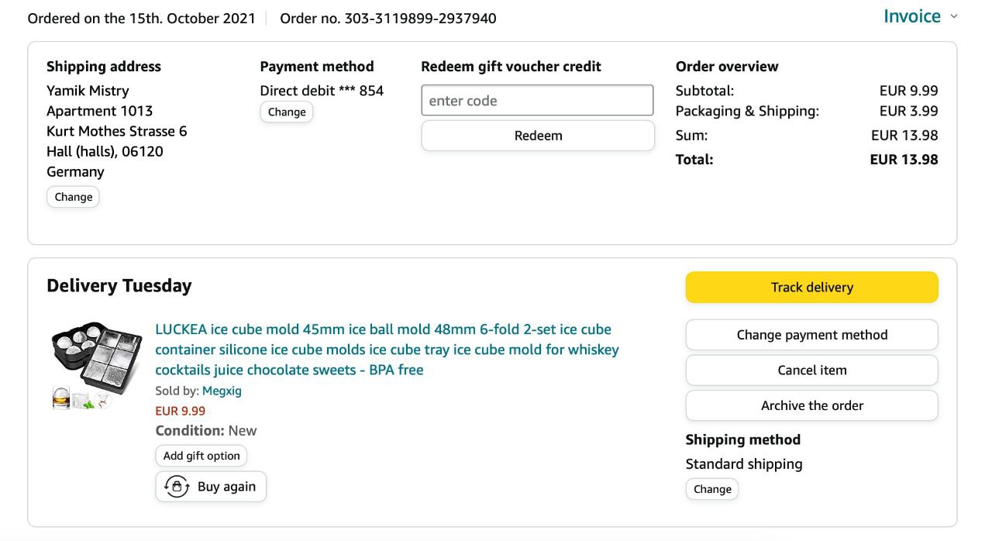Cancel the ordered item

click(811, 370)
